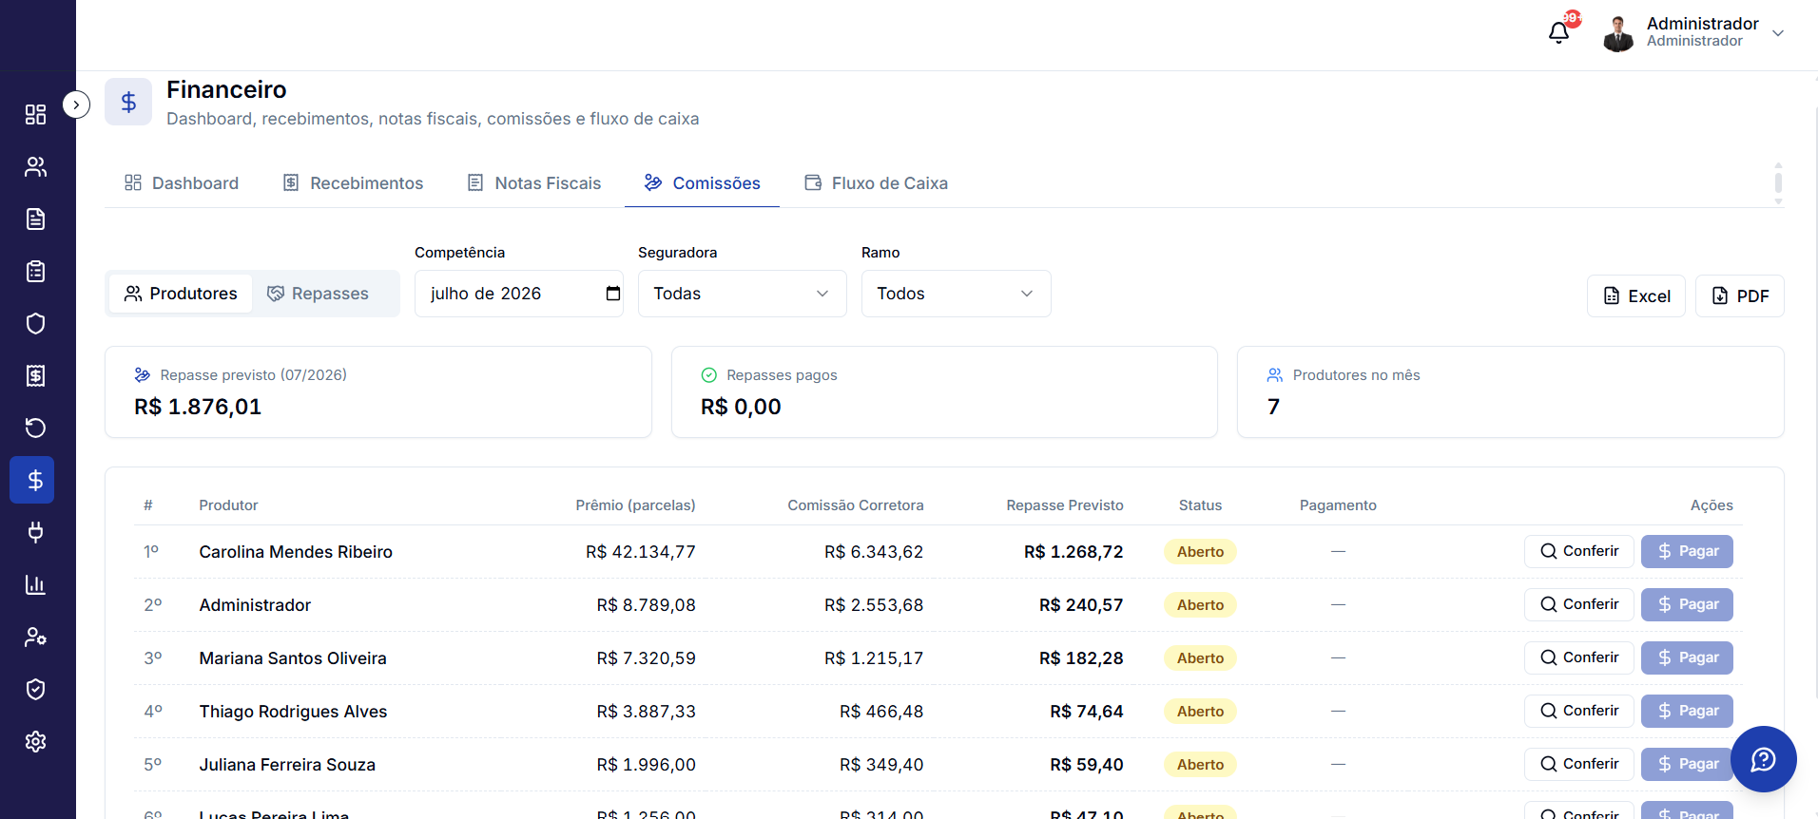Select the Repasses view toggle
This screenshot has width=1818, height=819.
(x=318, y=294)
